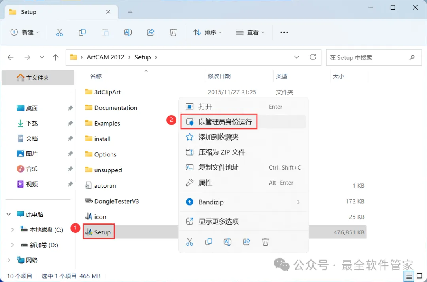427x282 pixels.
Task: Choose 复制文件地址 in context menu
Action: [x=243, y=168]
